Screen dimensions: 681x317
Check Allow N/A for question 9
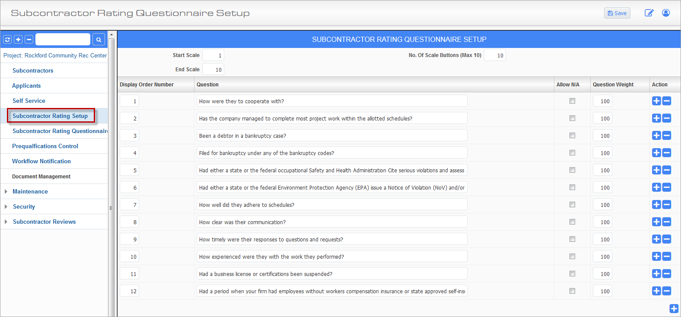point(572,239)
